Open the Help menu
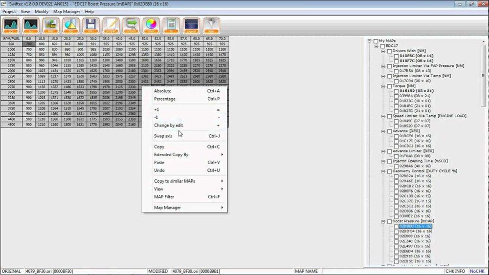 click(x=89, y=12)
